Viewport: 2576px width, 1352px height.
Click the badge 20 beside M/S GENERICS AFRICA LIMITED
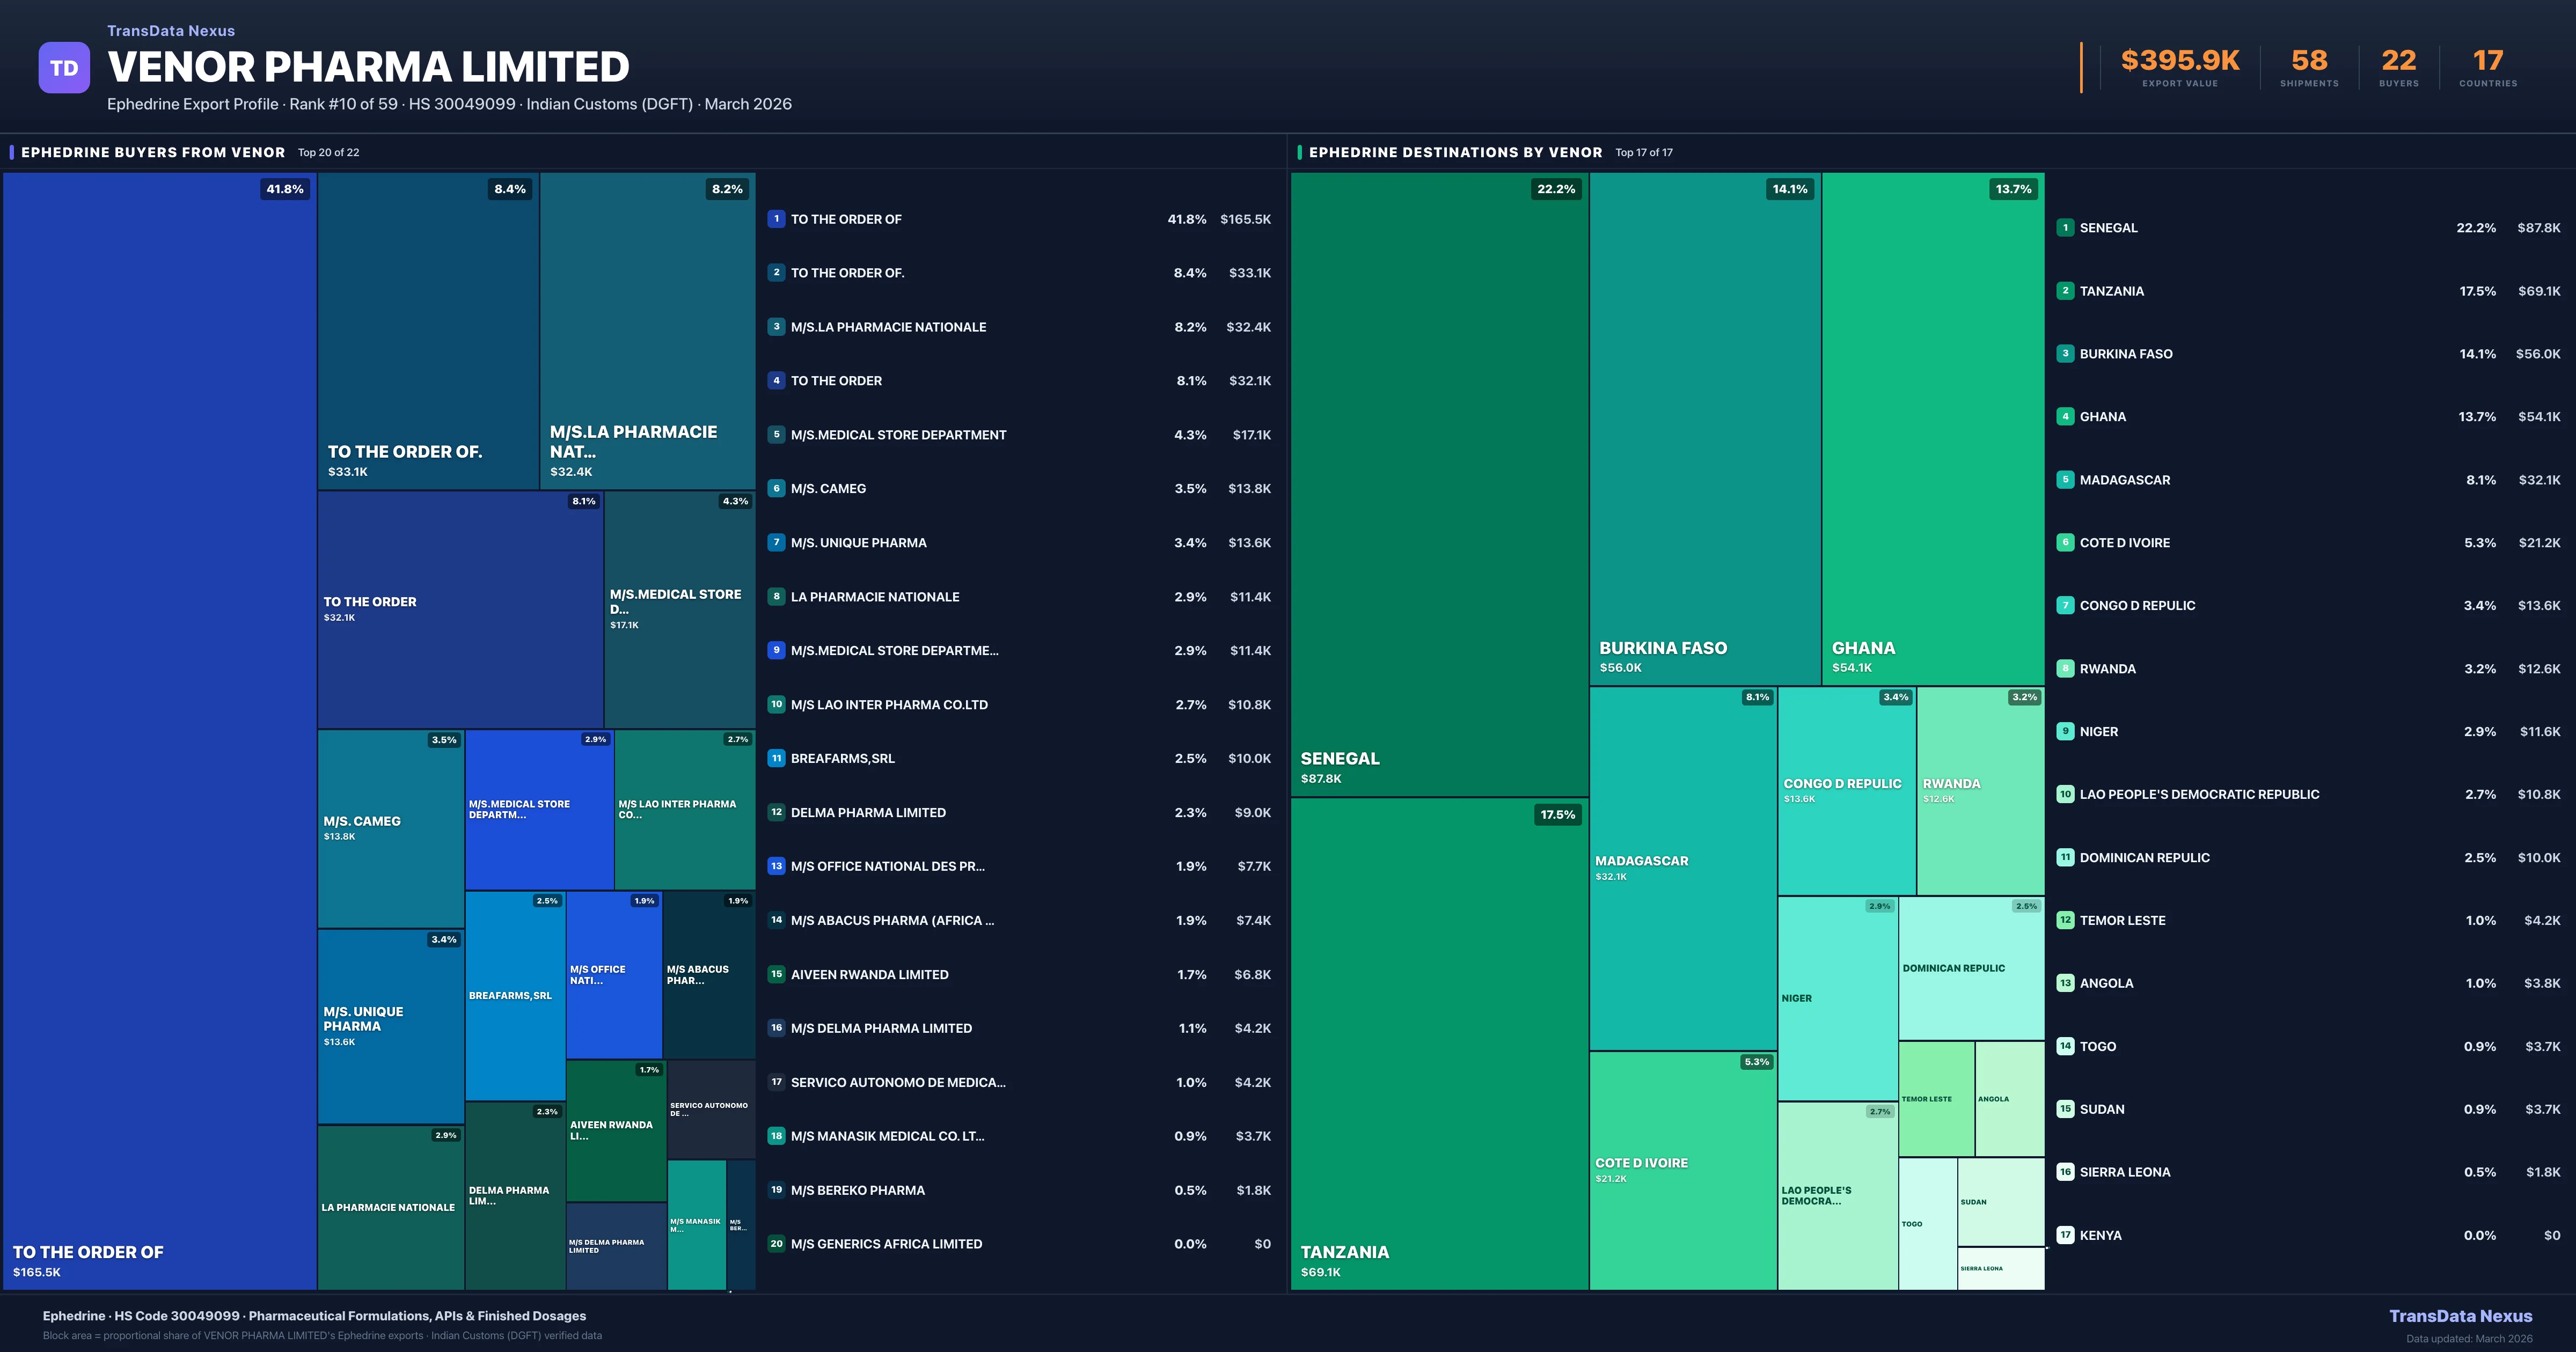[x=776, y=1244]
